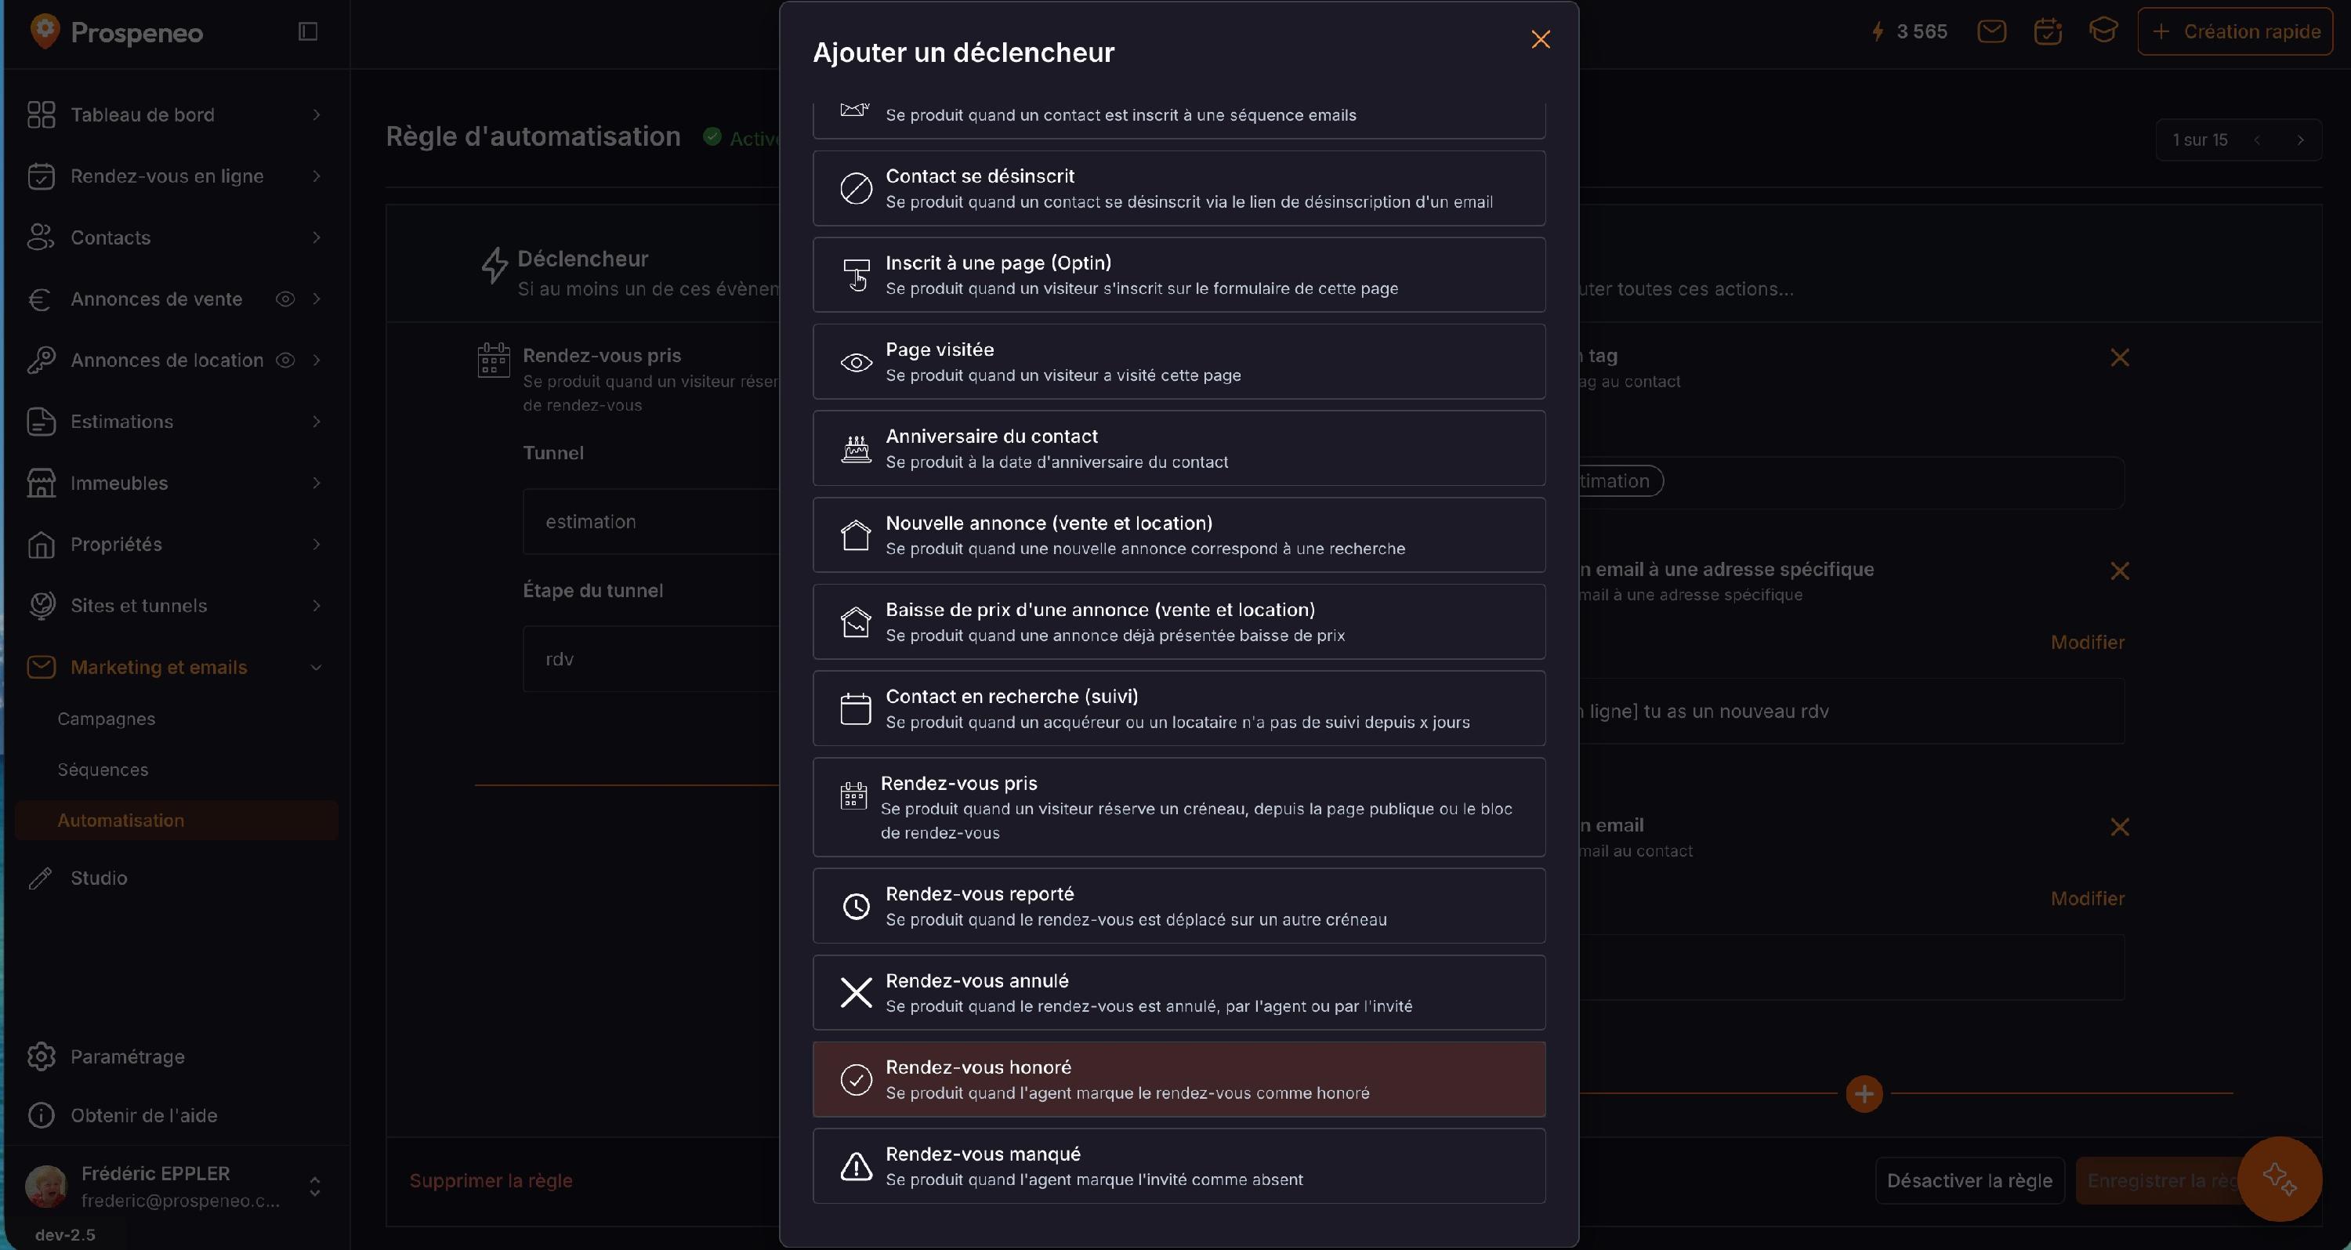
Task: Toggle the eye icon on Annonces de location
Action: tap(284, 361)
